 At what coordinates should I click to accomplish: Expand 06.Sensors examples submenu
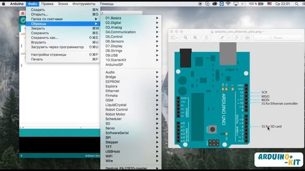(x=131, y=41)
